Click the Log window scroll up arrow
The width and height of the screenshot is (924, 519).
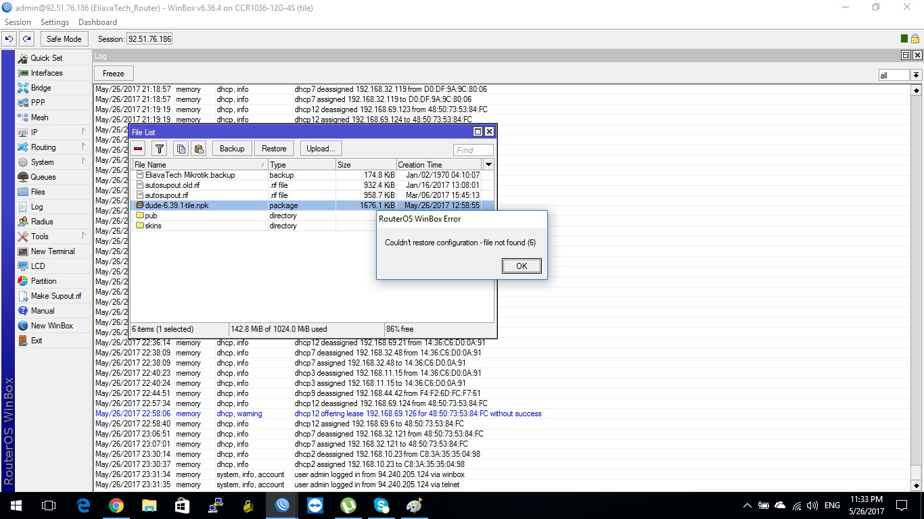[x=917, y=90]
